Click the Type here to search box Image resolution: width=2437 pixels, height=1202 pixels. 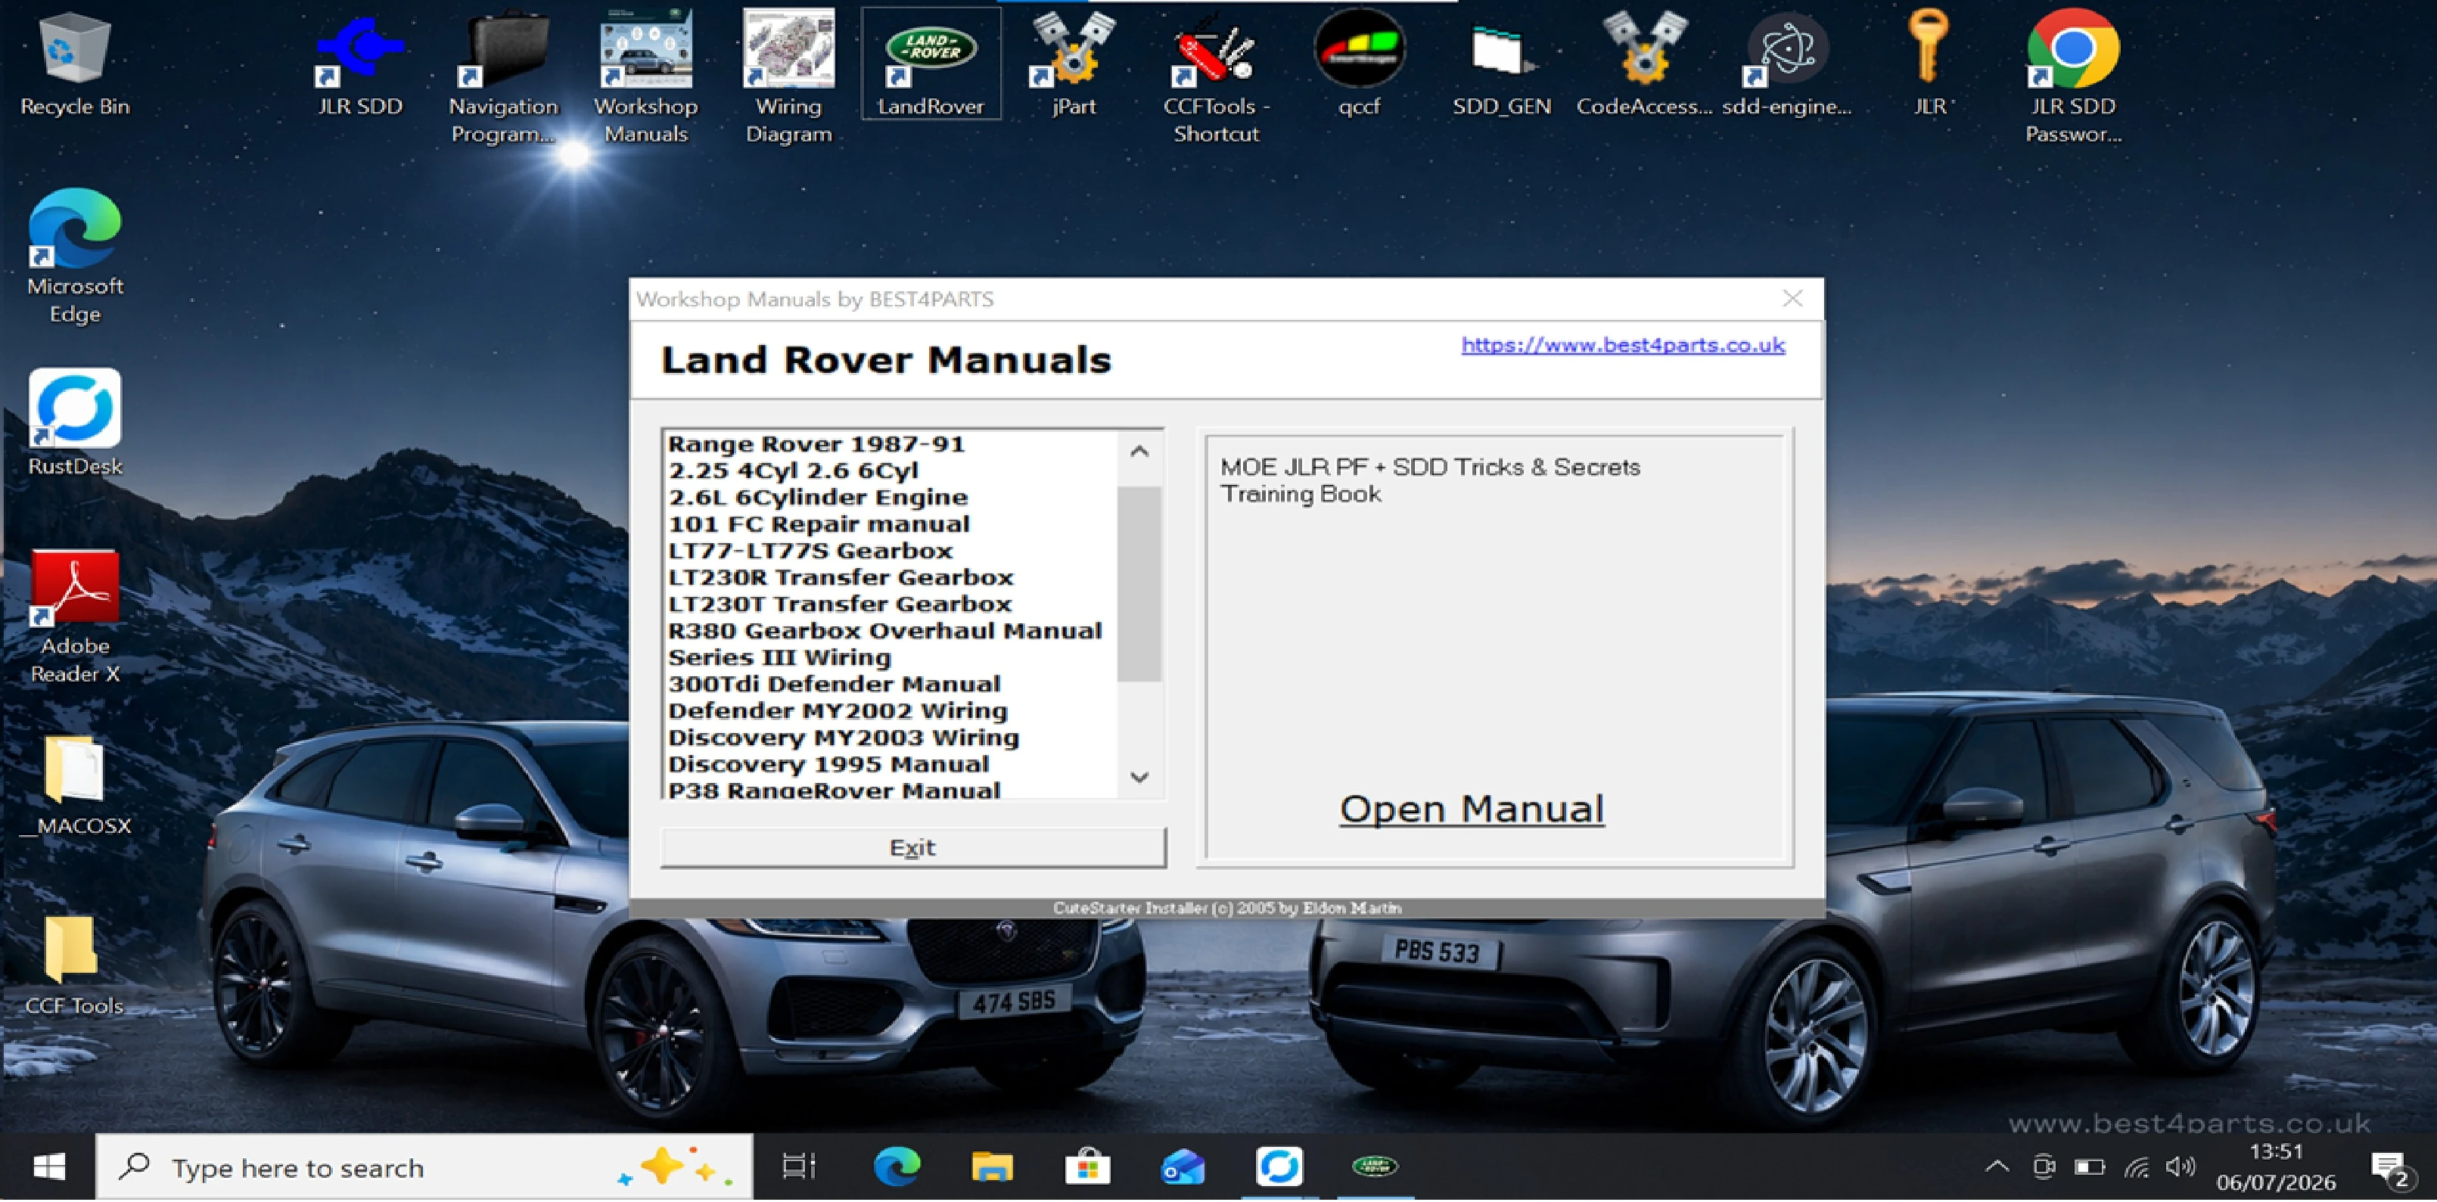pyautogui.click(x=424, y=1167)
